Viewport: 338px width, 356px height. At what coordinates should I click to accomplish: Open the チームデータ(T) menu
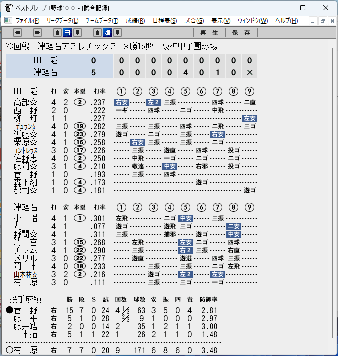(x=102, y=21)
